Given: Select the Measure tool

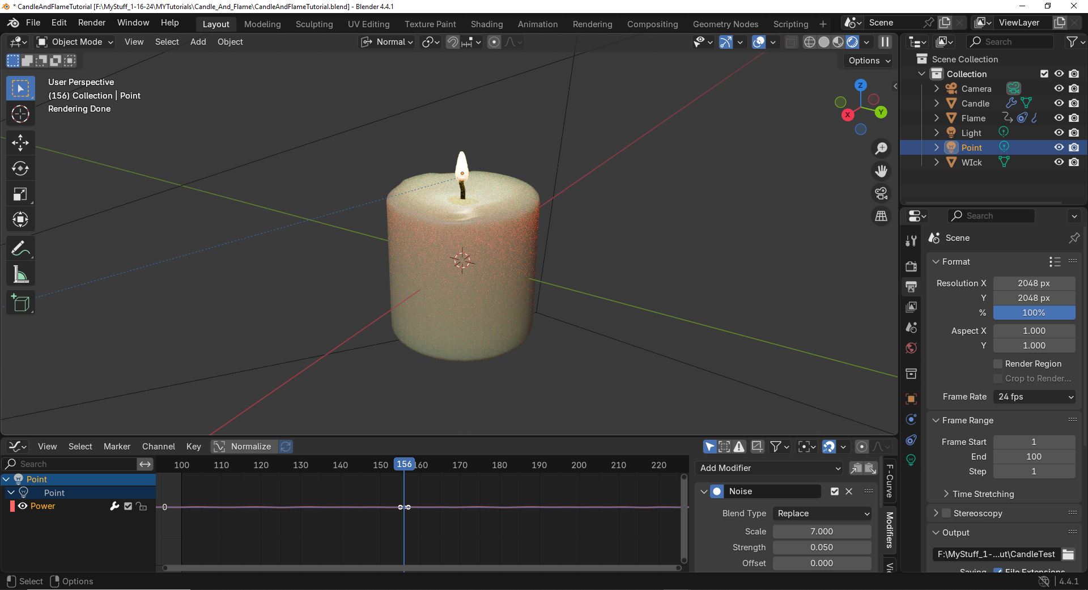Looking at the screenshot, I should pos(20,275).
